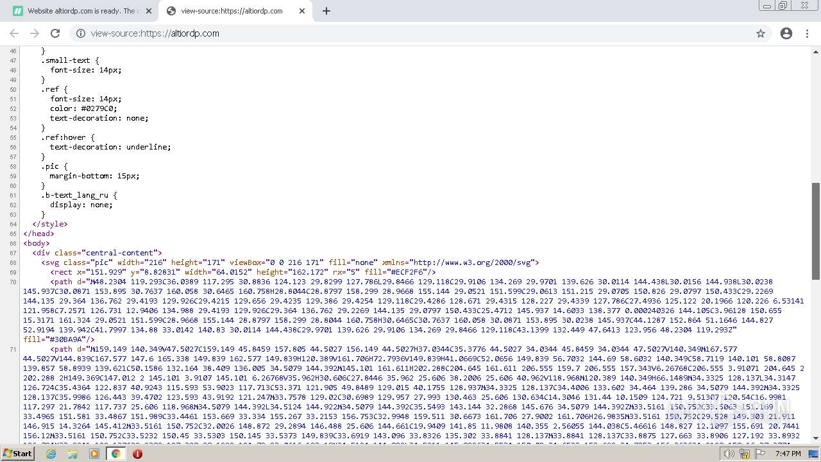Open Windows Explorer folder icon on taskbar
821x462 pixels.
72,453
